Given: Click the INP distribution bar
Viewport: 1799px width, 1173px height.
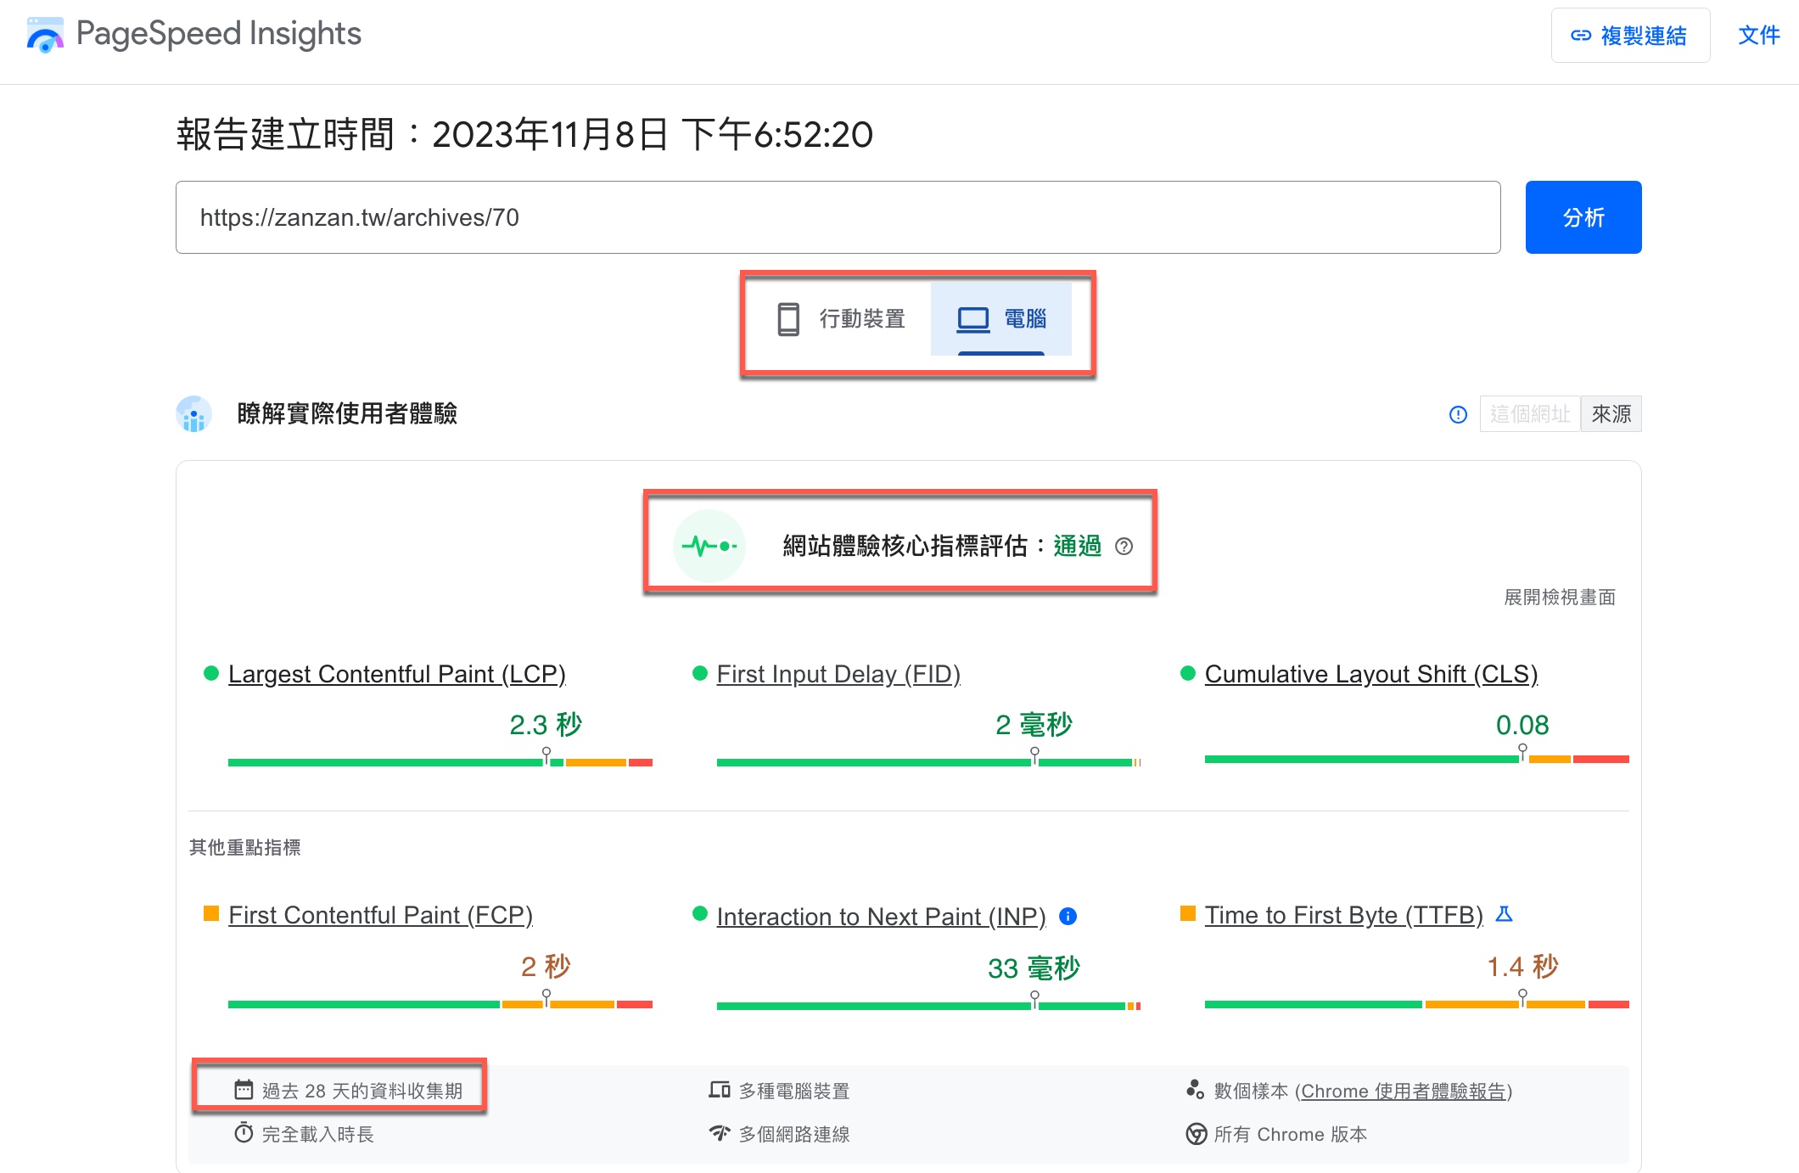Looking at the screenshot, I should click(x=928, y=1006).
